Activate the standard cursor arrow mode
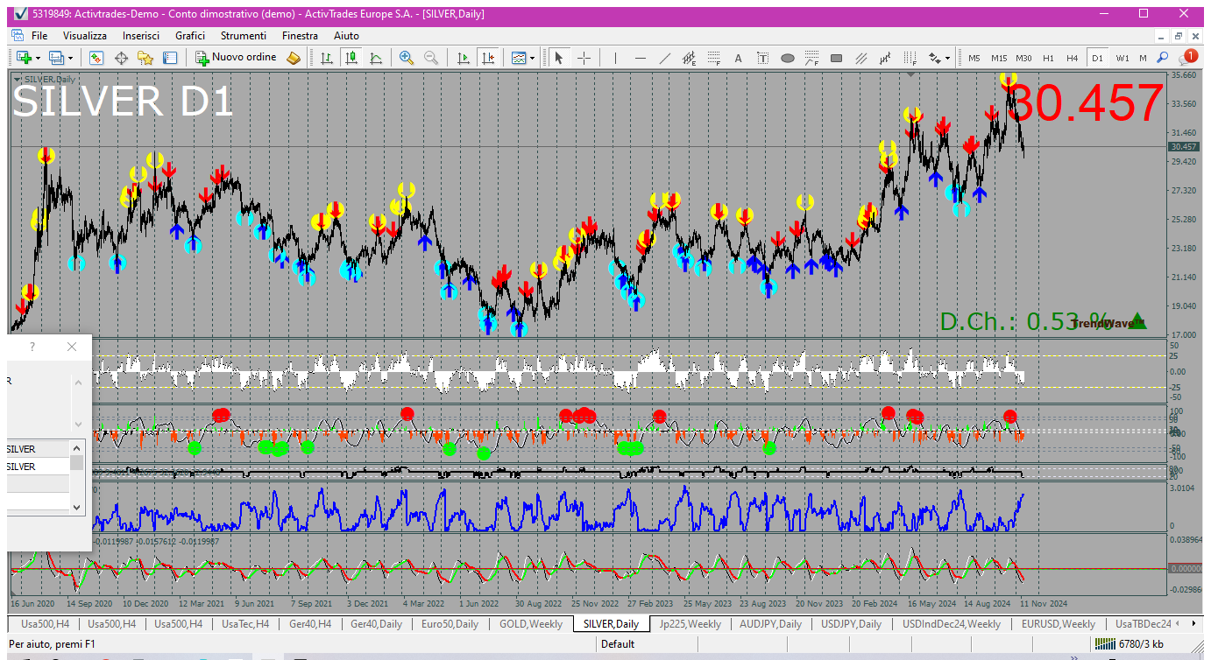 pos(559,58)
